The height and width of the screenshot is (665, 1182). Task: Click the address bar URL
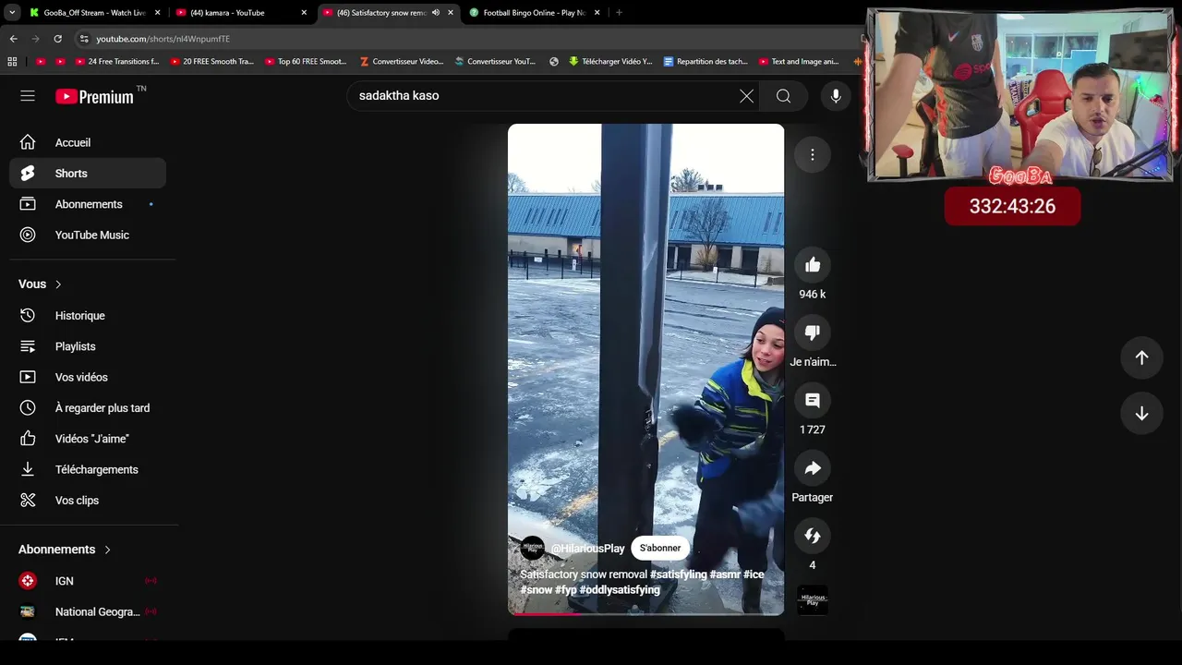click(163, 39)
